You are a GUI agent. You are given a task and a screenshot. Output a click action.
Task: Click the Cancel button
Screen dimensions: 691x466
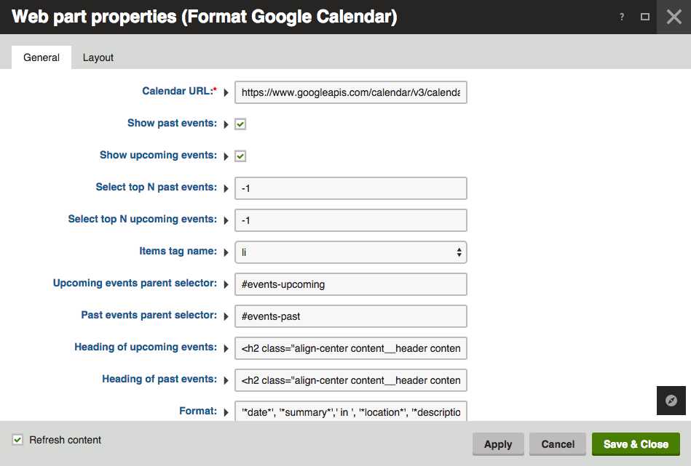click(x=558, y=444)
